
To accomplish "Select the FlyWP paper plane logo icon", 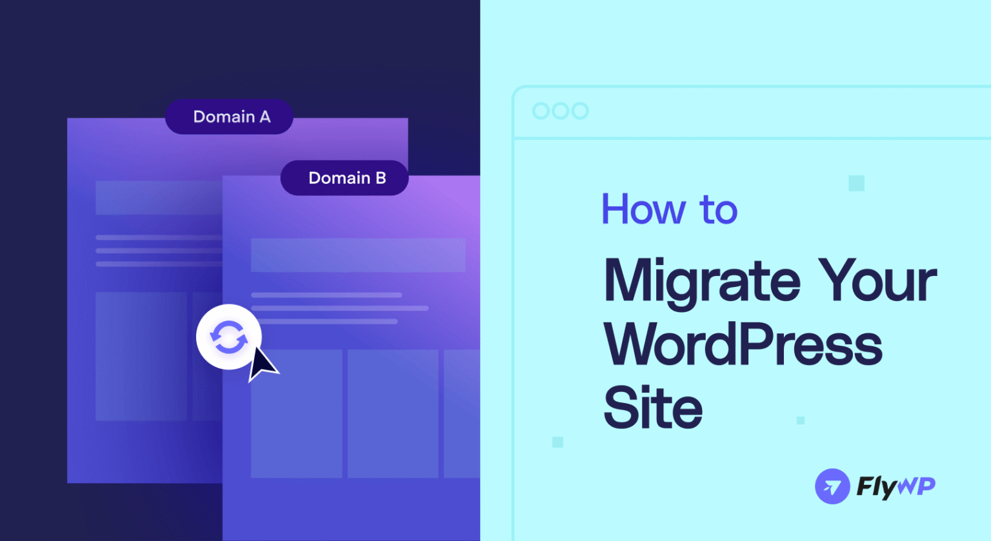I will [x=832, y=486].
